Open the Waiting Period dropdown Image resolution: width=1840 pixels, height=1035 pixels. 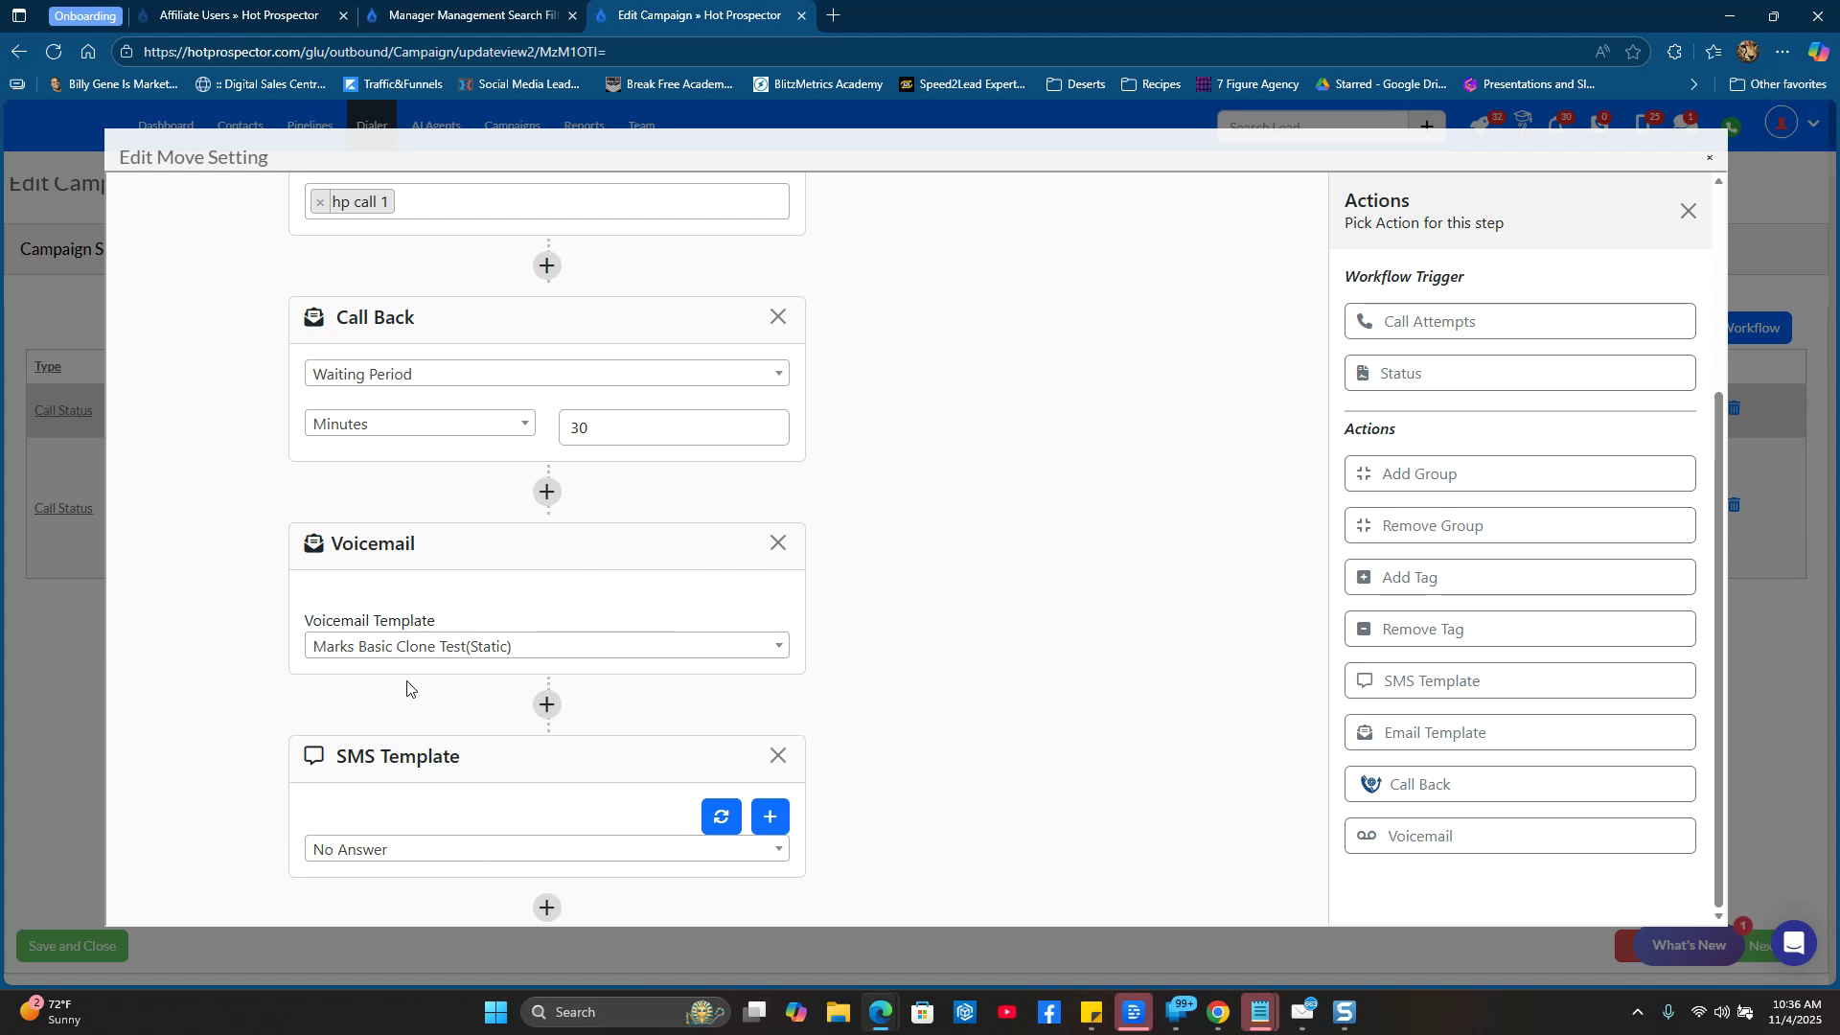click(546, 374)
